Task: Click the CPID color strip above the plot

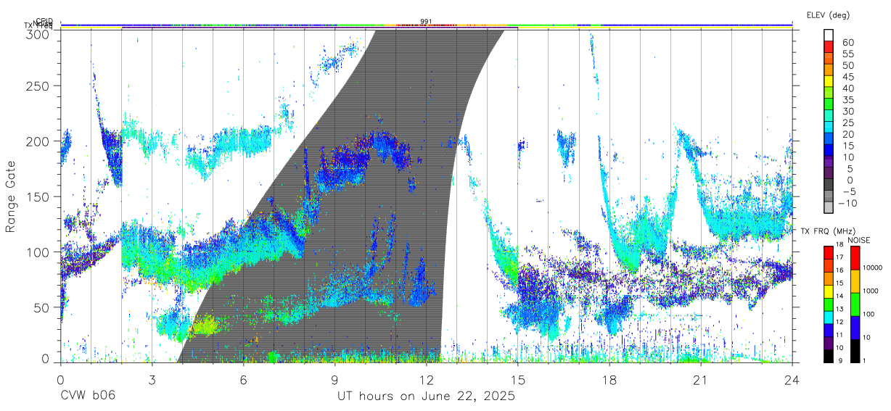Action: (x=426, y=25)
